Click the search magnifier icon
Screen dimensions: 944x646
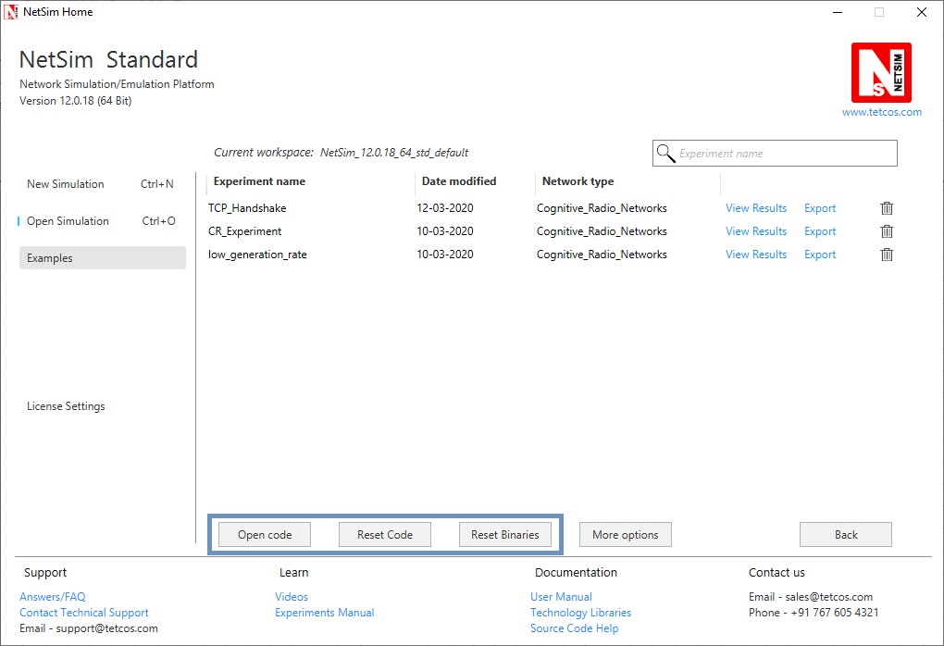point(666,153)
